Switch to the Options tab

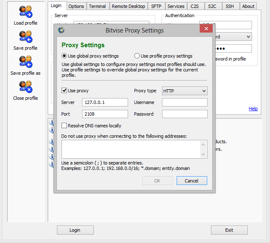pyautogui.click(x=76, y=6)
